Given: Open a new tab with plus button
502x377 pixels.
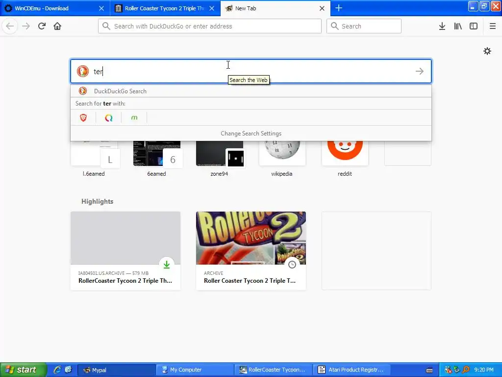Looking at the screenshot, I should coord(339,8).
